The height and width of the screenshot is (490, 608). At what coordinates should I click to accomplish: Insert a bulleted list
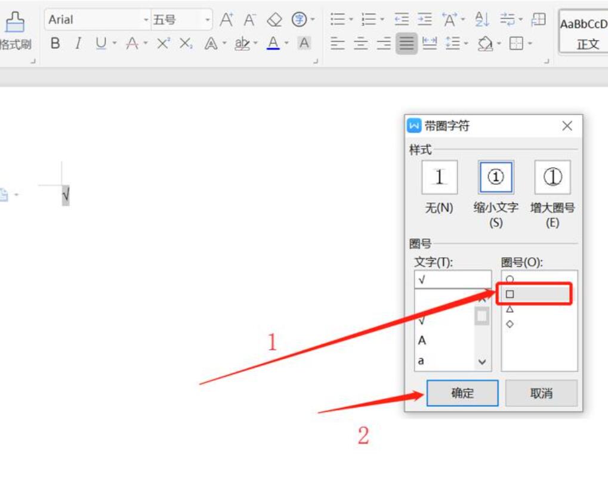click(x=337, y=19)
